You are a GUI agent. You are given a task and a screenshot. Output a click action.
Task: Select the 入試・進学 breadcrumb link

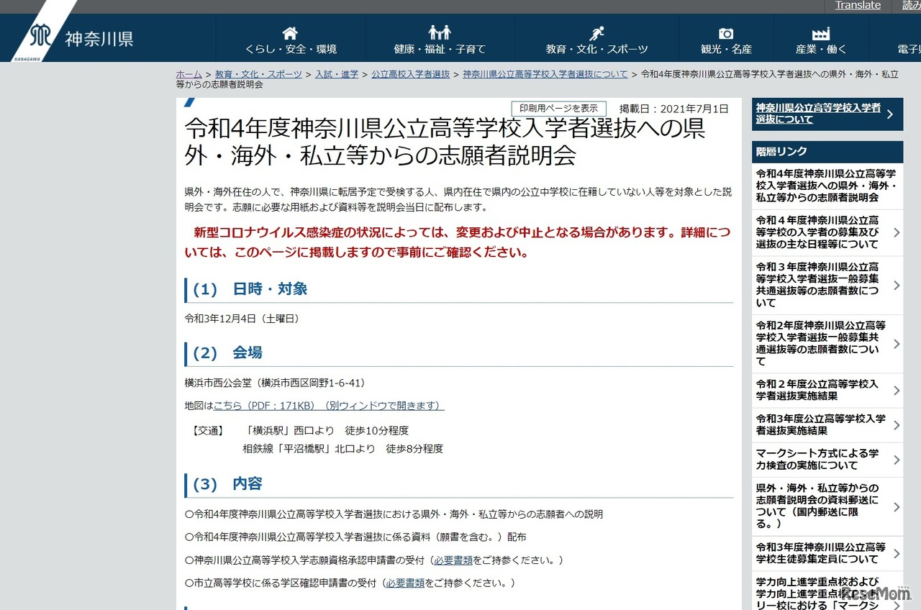(x=336, y=73)
